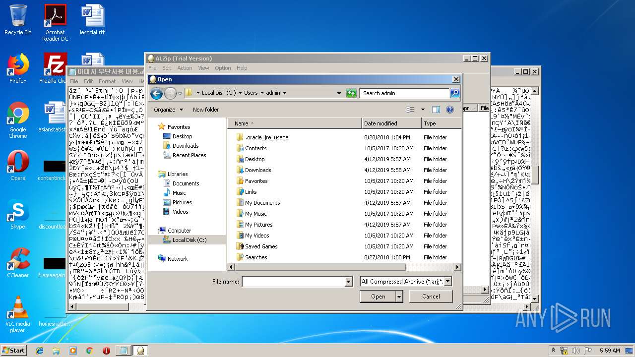Image resolution: width=635 pixels, height=357 pixels.
Task: Click the search magnifier icon
Action: [454, 93]
